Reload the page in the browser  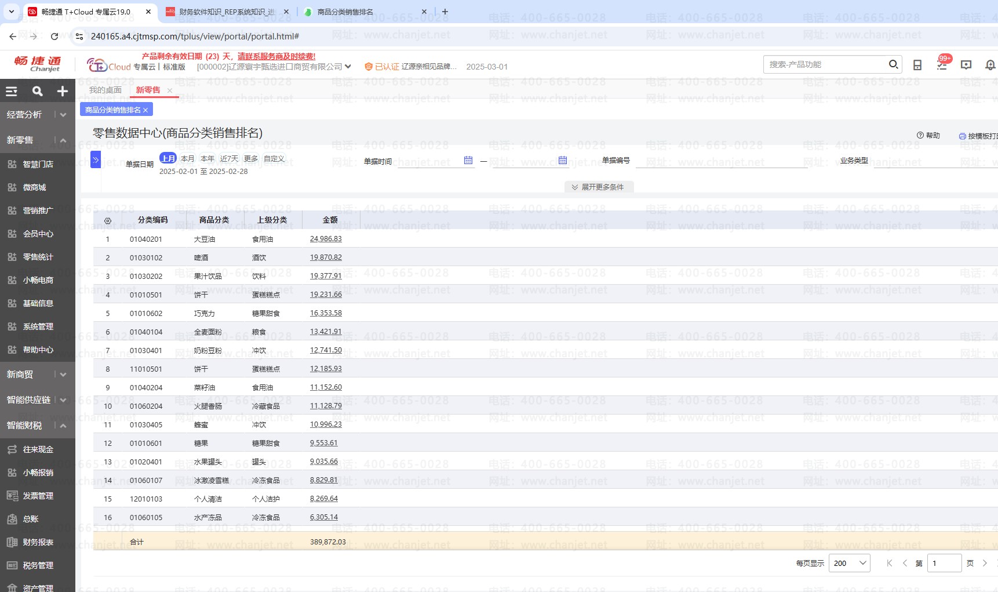[54, 37]
